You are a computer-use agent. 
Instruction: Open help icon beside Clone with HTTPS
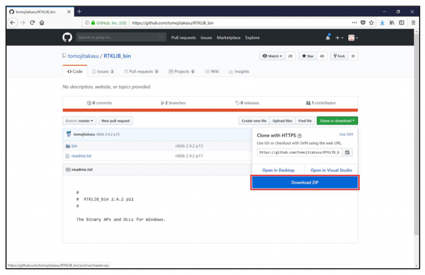300,136
